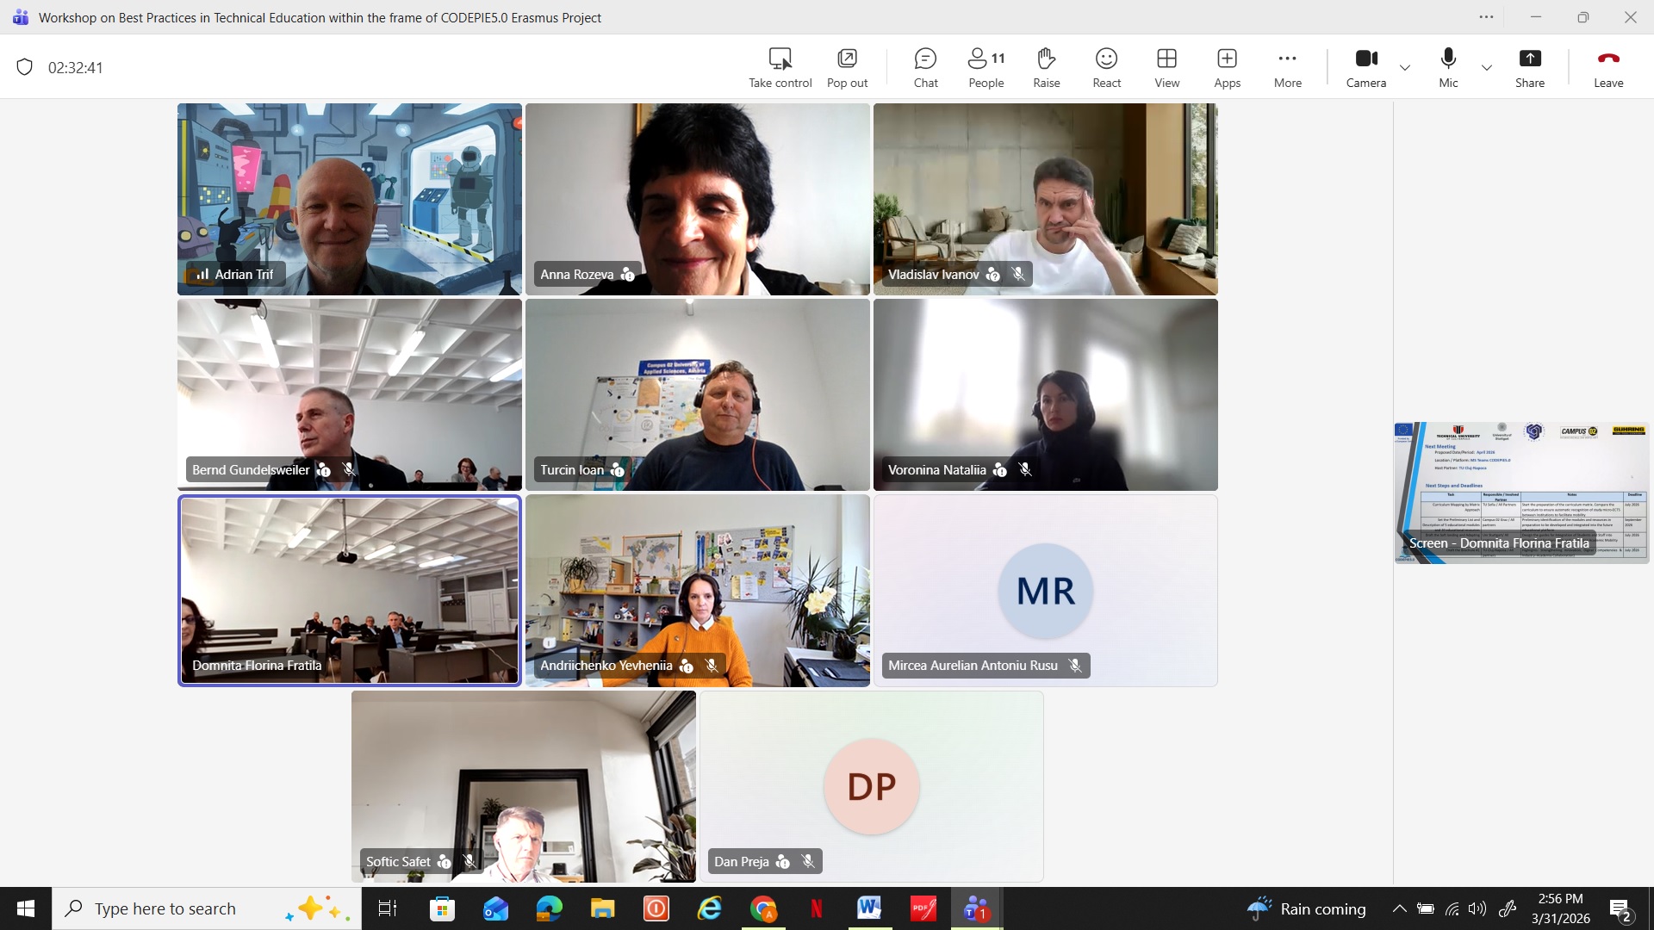The width and height of the screenshot is (1654, 930).
Task: Open the People participants list
Action: [x=986, y=67]
